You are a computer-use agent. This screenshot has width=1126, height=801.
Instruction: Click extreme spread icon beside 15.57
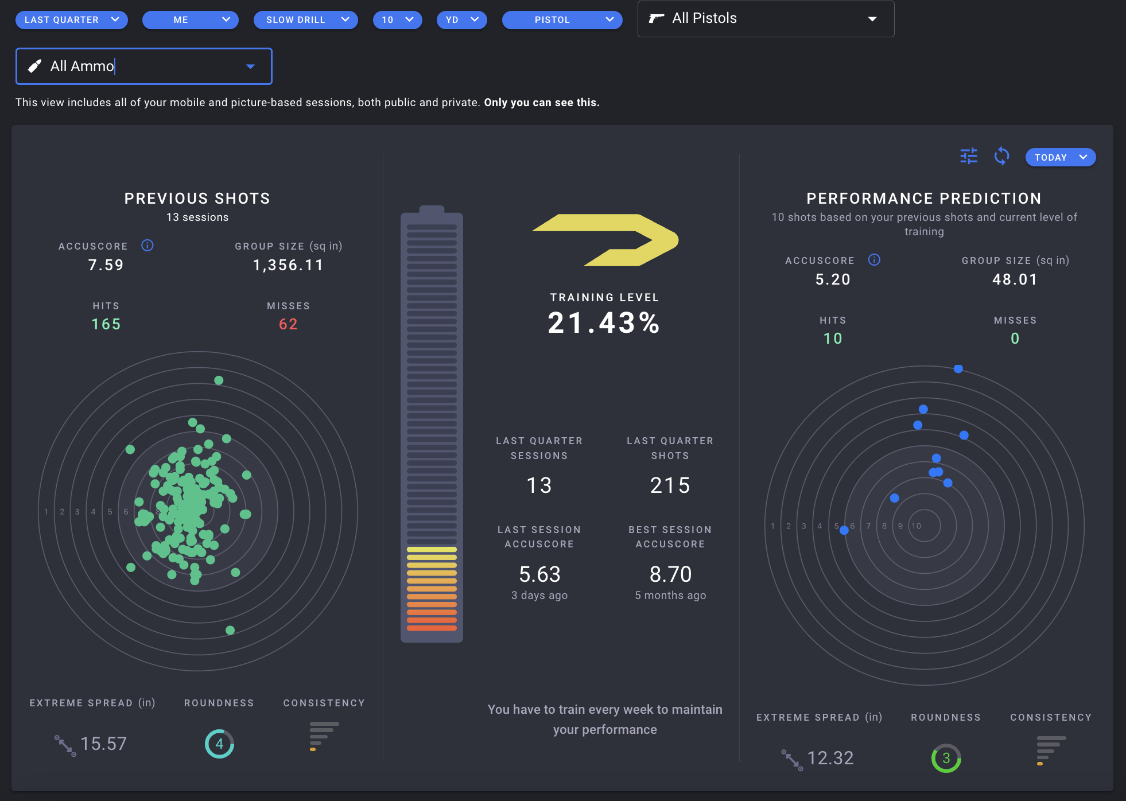pos(65,745)
